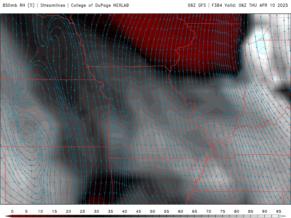Click the "5" value on color scale
Image resolution: width=291 pixels, height=218 pixels.
[26, 211]
